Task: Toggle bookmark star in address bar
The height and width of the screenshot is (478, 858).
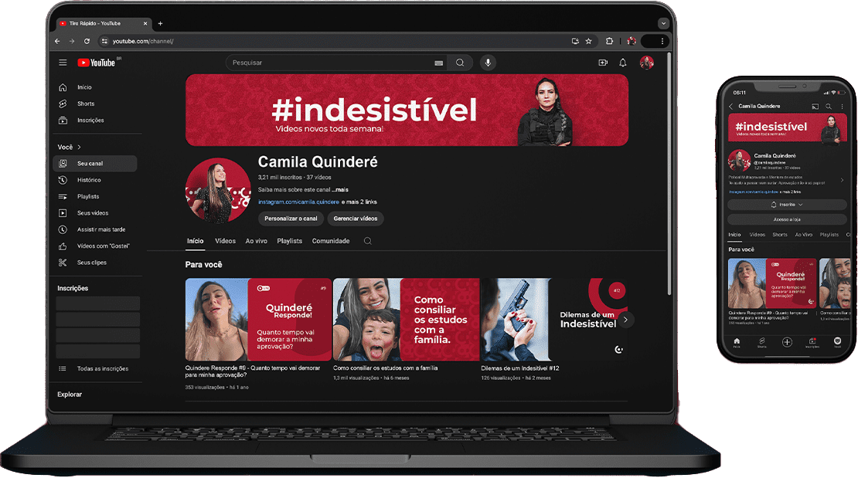Action: coord(588,41)
